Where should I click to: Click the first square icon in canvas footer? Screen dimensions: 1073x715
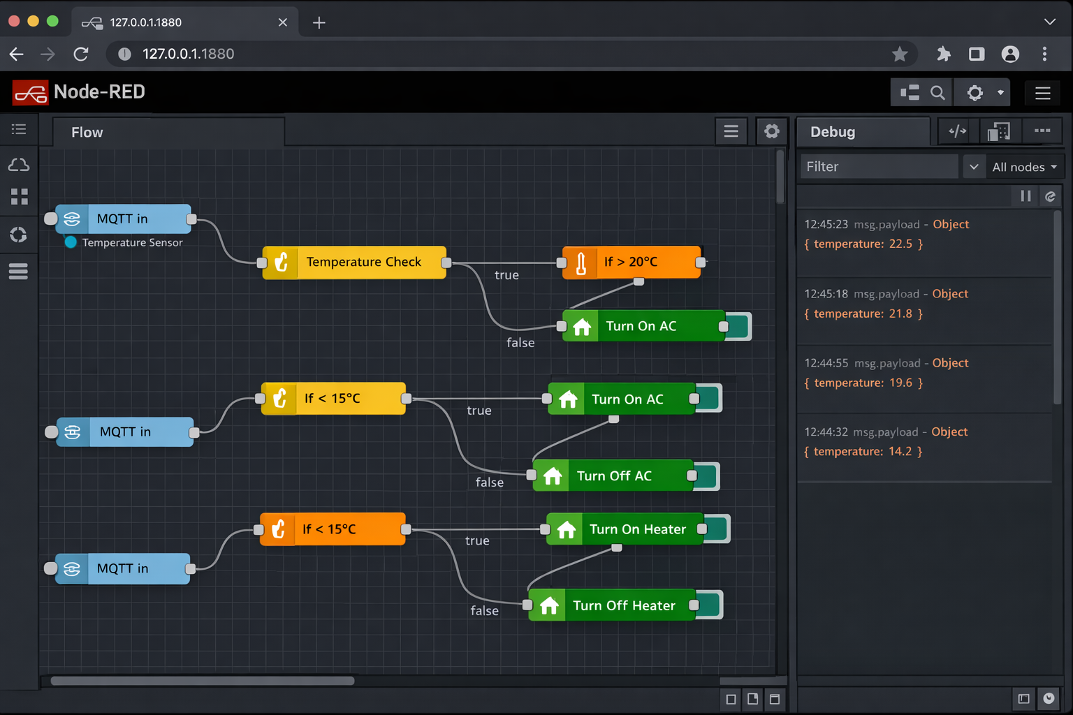(x=731, y=699)
